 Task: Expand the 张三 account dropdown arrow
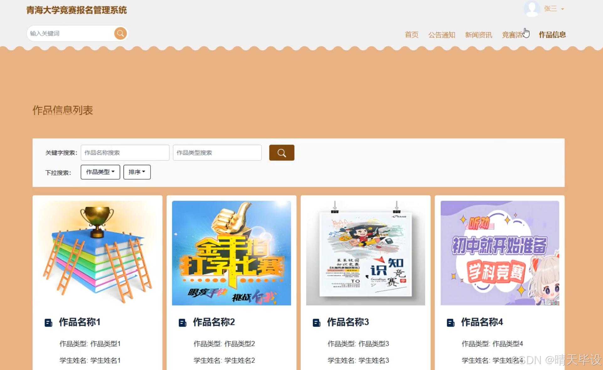(563, 9)
